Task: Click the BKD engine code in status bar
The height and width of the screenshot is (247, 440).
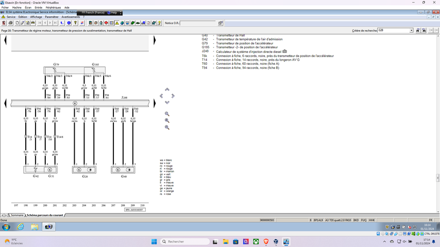Action: coord(356,220)
